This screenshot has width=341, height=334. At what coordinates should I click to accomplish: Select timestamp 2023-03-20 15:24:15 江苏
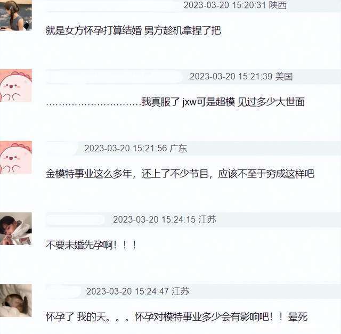pos(165,219)
